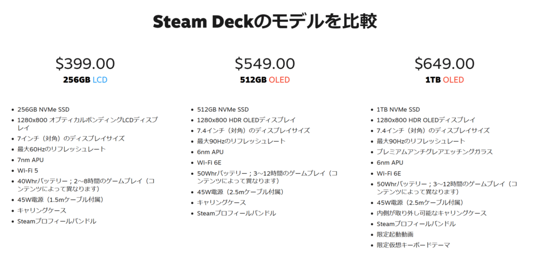The image size is (534, 259).
Task: Click the "1TB NVMe SSD" list item
Action: coord(398,109)
